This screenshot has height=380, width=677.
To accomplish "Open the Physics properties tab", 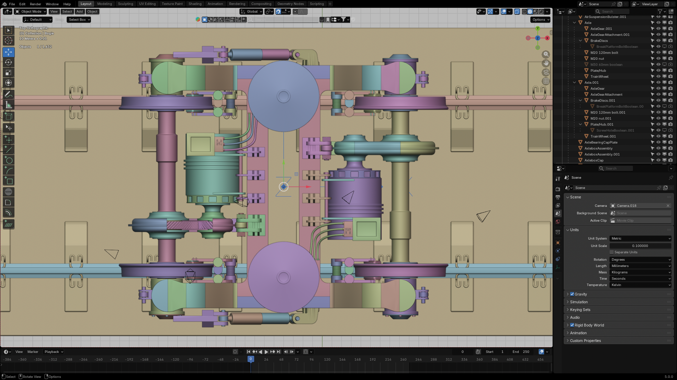I will click(558, 251).
